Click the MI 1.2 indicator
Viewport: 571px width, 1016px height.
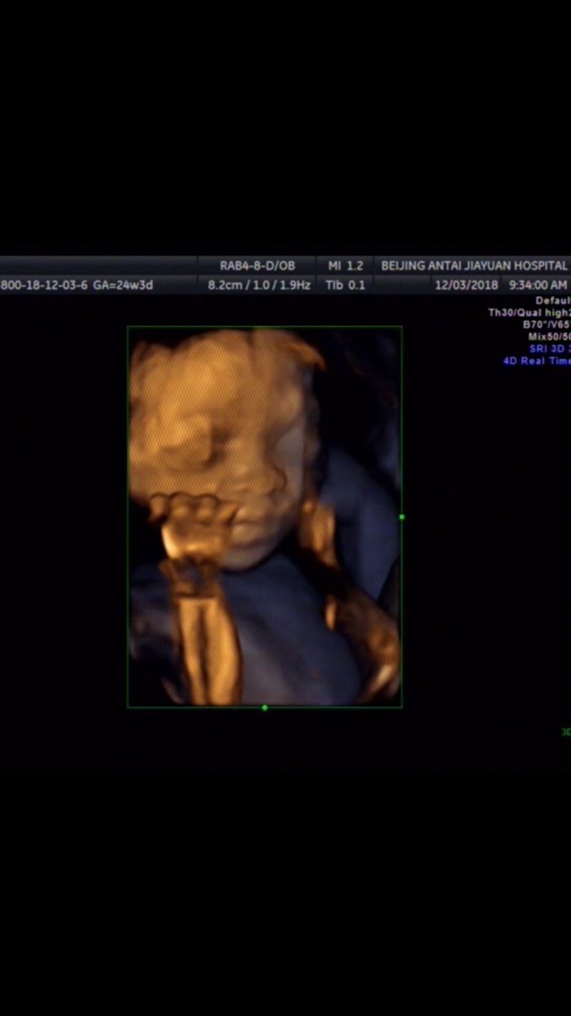tap(345, 266)
